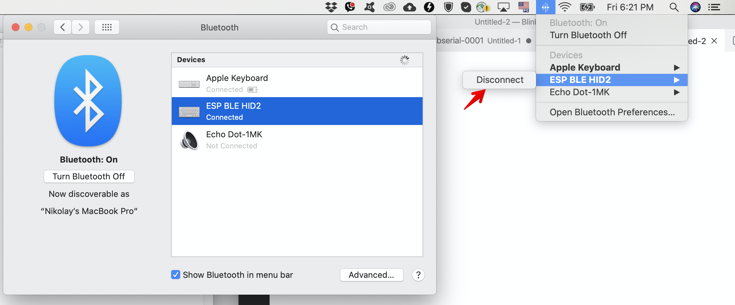Viewport: 735px width, 305px height.
Task: Open the checkmark badge menu bar icon
Action: point(466,7)
